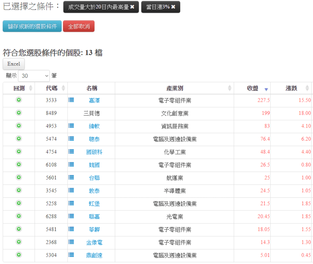Click the list icon beside 國碳科
The width and height of the screenshot is (313, 264).
tap(71, 152)
